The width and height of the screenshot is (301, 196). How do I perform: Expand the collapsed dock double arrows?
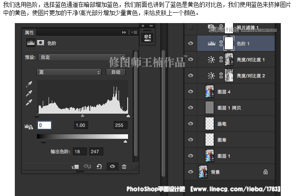pos(151,26)
